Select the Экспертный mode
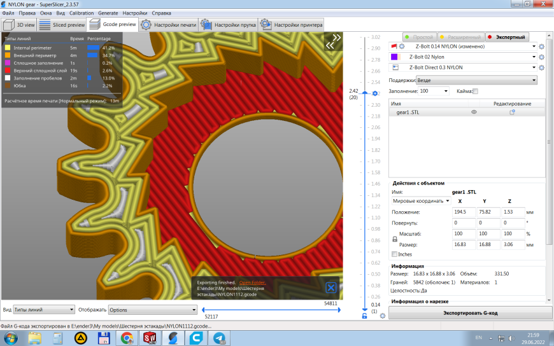The image size is (554, 346). coord(507,37)
